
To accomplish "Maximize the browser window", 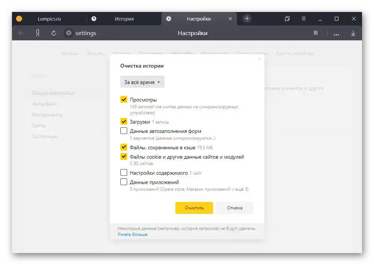I will 337,19.
